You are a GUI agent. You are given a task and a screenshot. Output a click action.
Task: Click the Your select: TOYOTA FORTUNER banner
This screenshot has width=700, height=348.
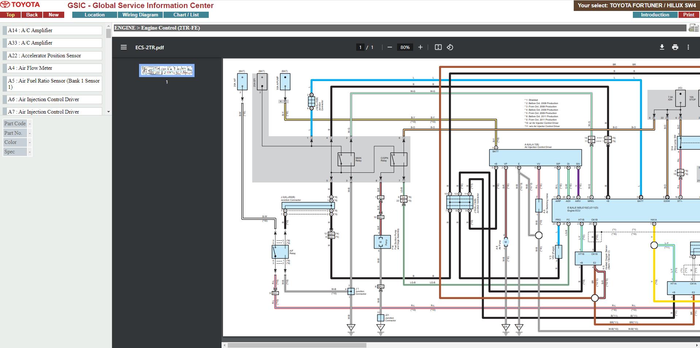click(x=637, y=5)
